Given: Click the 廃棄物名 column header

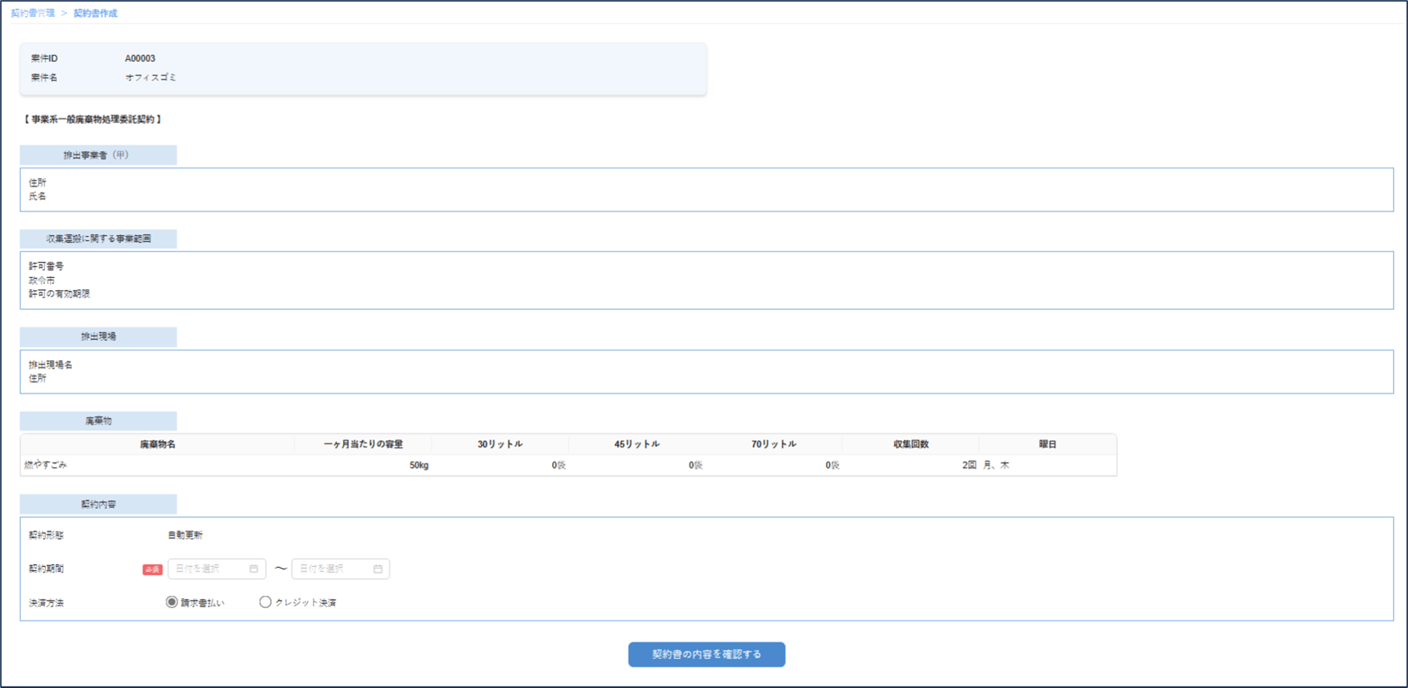Looking at the screenshot, I should 158,444.
